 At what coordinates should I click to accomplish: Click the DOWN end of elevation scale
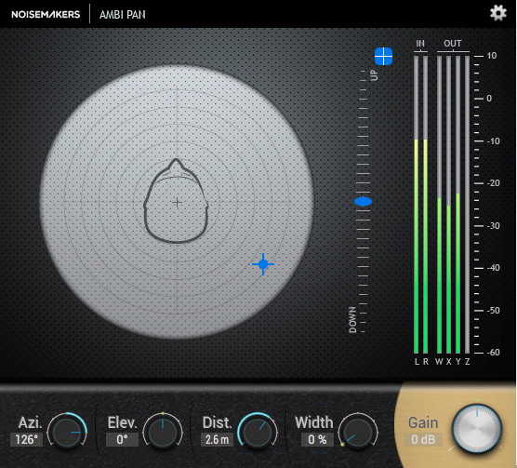click(352, 319)
